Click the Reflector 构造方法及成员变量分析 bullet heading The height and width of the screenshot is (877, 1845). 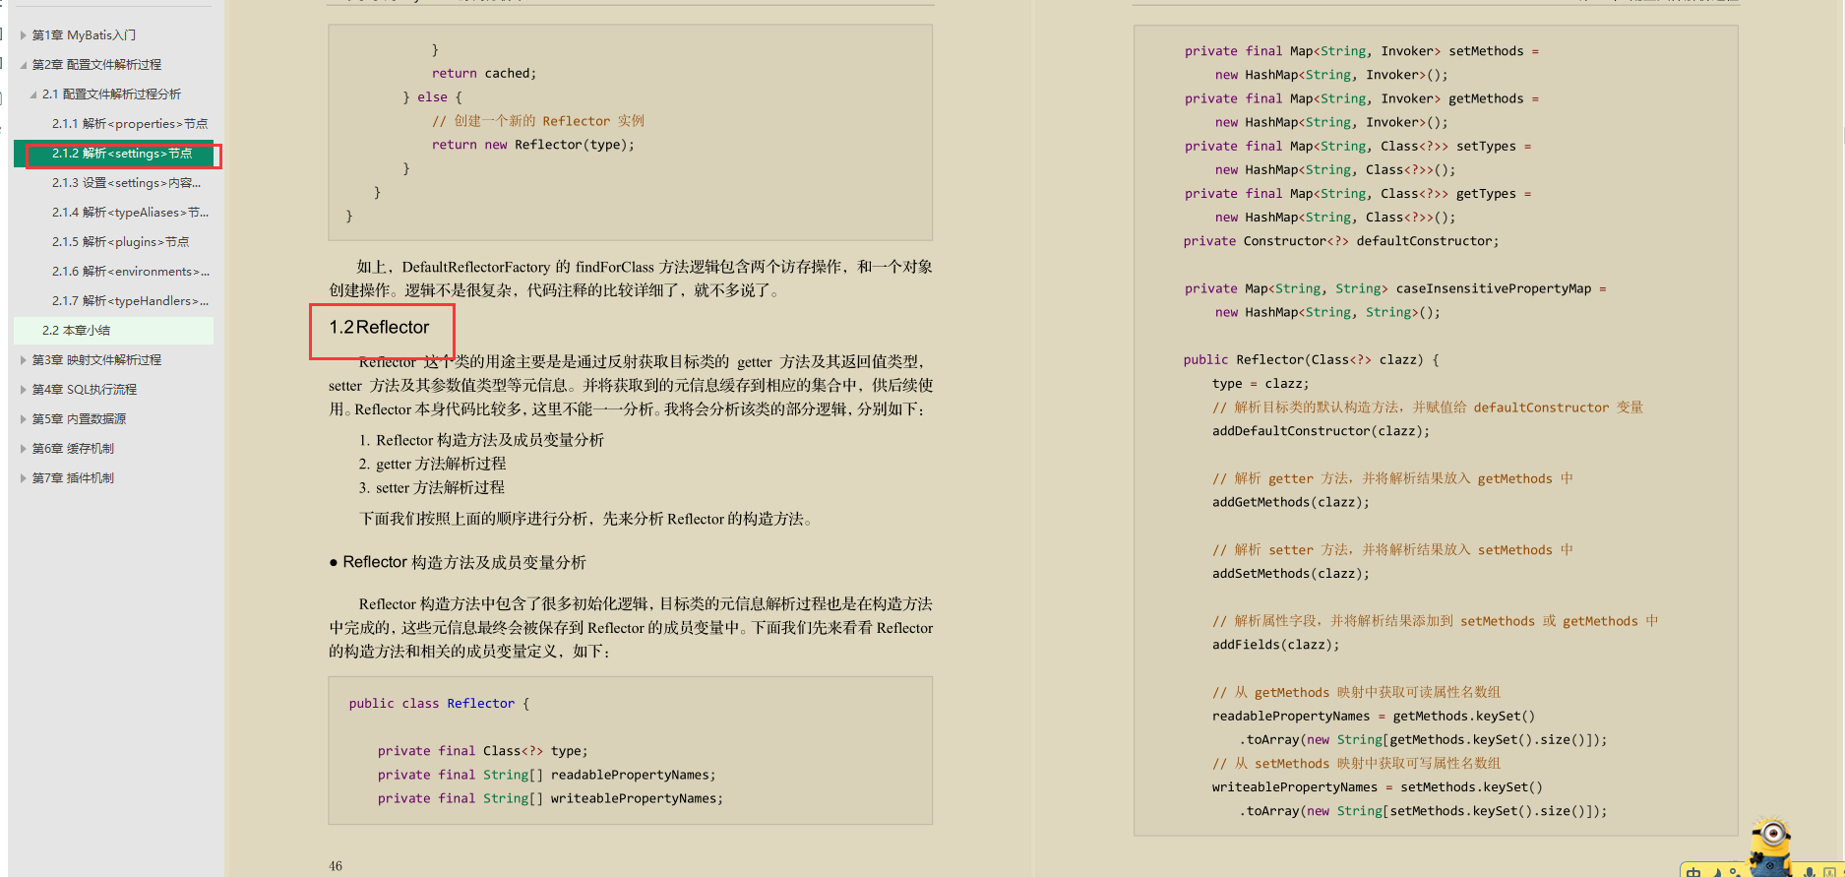tap(458, 562)
